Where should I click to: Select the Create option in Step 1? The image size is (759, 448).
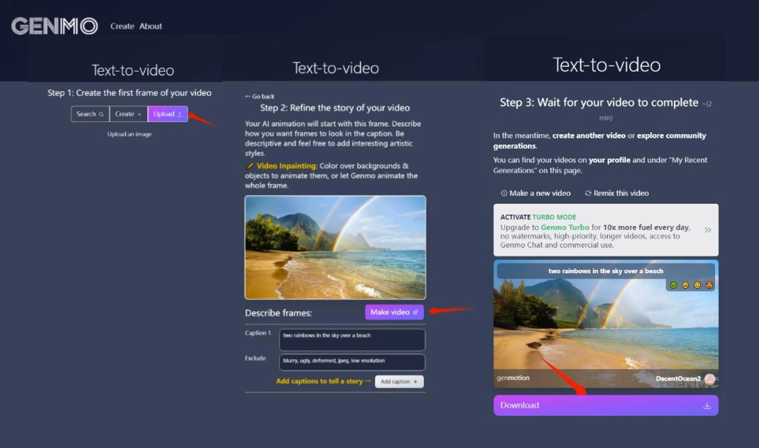[128, 114]
